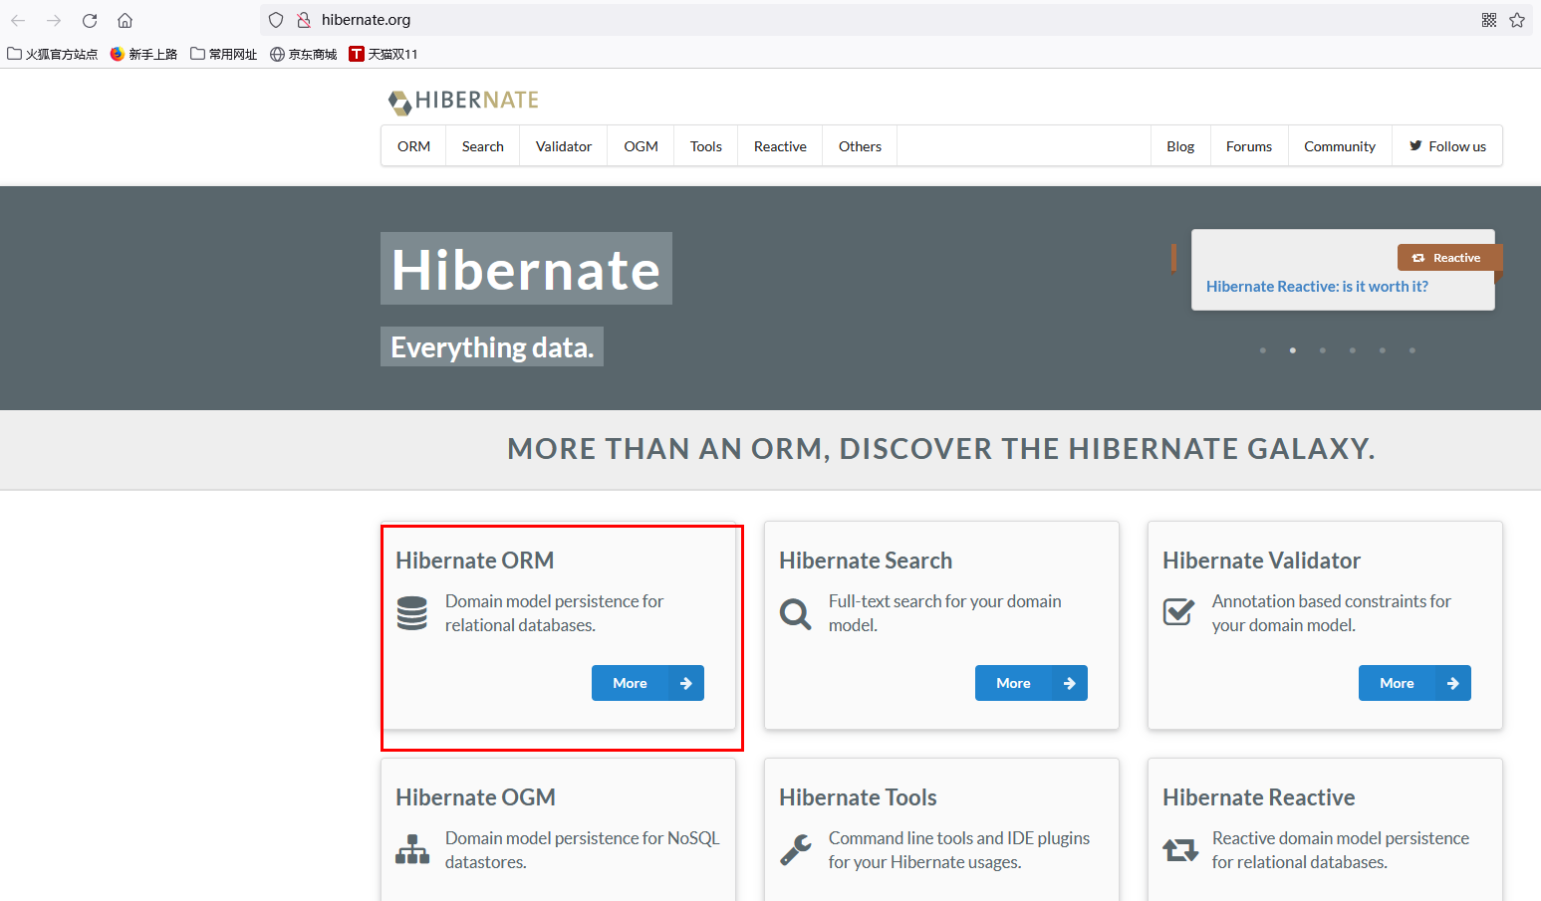
Task: Click the Hibernate logo
Action: click(463, 101)
